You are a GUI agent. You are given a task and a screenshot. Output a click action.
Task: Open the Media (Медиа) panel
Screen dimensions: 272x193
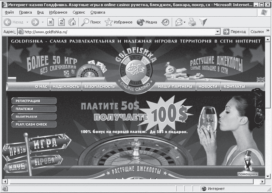pyautogui.click(x=147, y=22)
